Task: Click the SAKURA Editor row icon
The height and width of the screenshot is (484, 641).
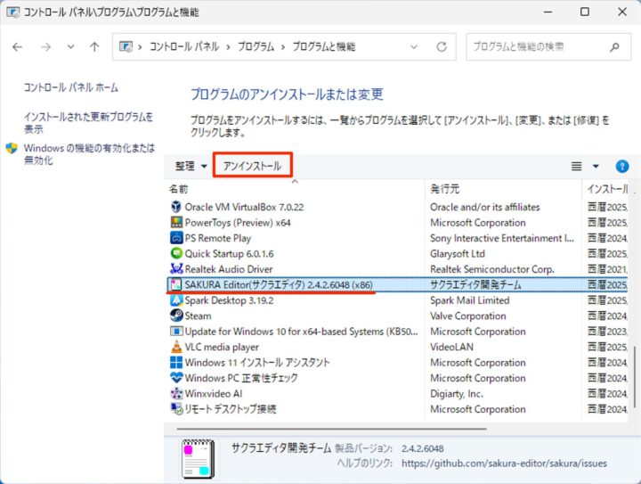Action: click(x=176, y=284)
